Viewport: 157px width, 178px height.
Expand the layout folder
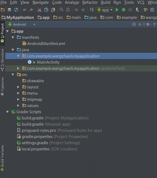(x=18, y=87)
